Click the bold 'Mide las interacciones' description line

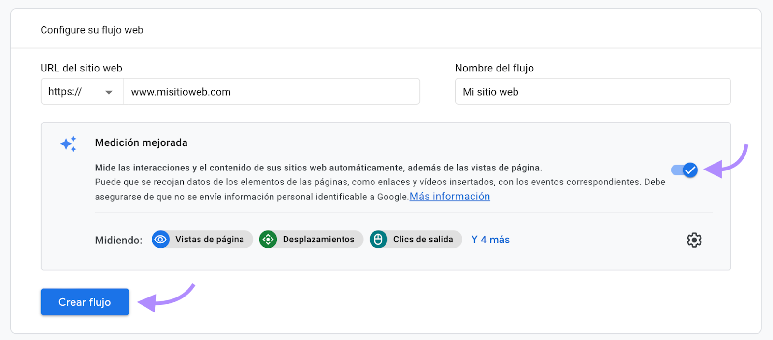point(318,168)
